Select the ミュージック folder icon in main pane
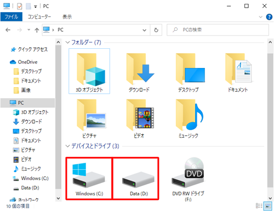 click(190, 115)
